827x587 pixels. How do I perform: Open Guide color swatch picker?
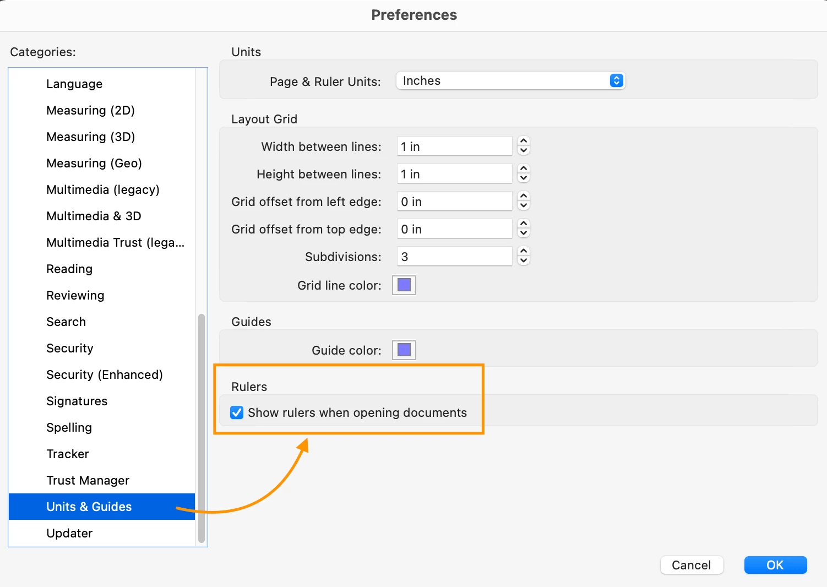[x=404, y=350]
